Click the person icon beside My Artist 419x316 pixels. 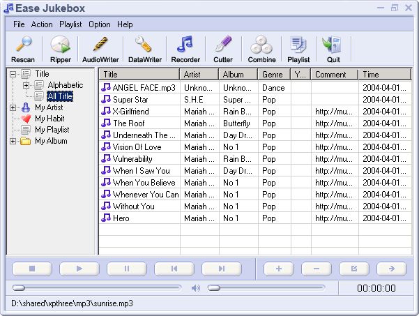[x=26, y=107]
